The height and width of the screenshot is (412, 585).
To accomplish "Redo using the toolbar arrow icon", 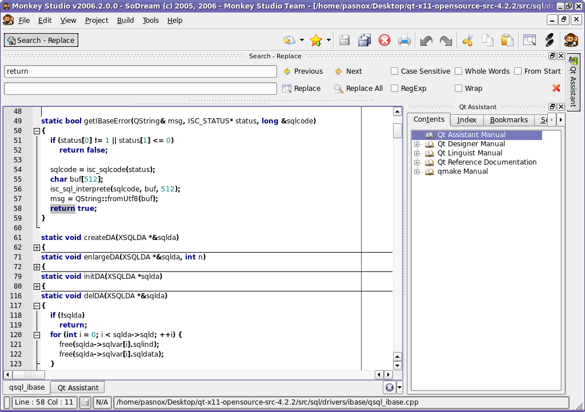I will click(446, 41).
